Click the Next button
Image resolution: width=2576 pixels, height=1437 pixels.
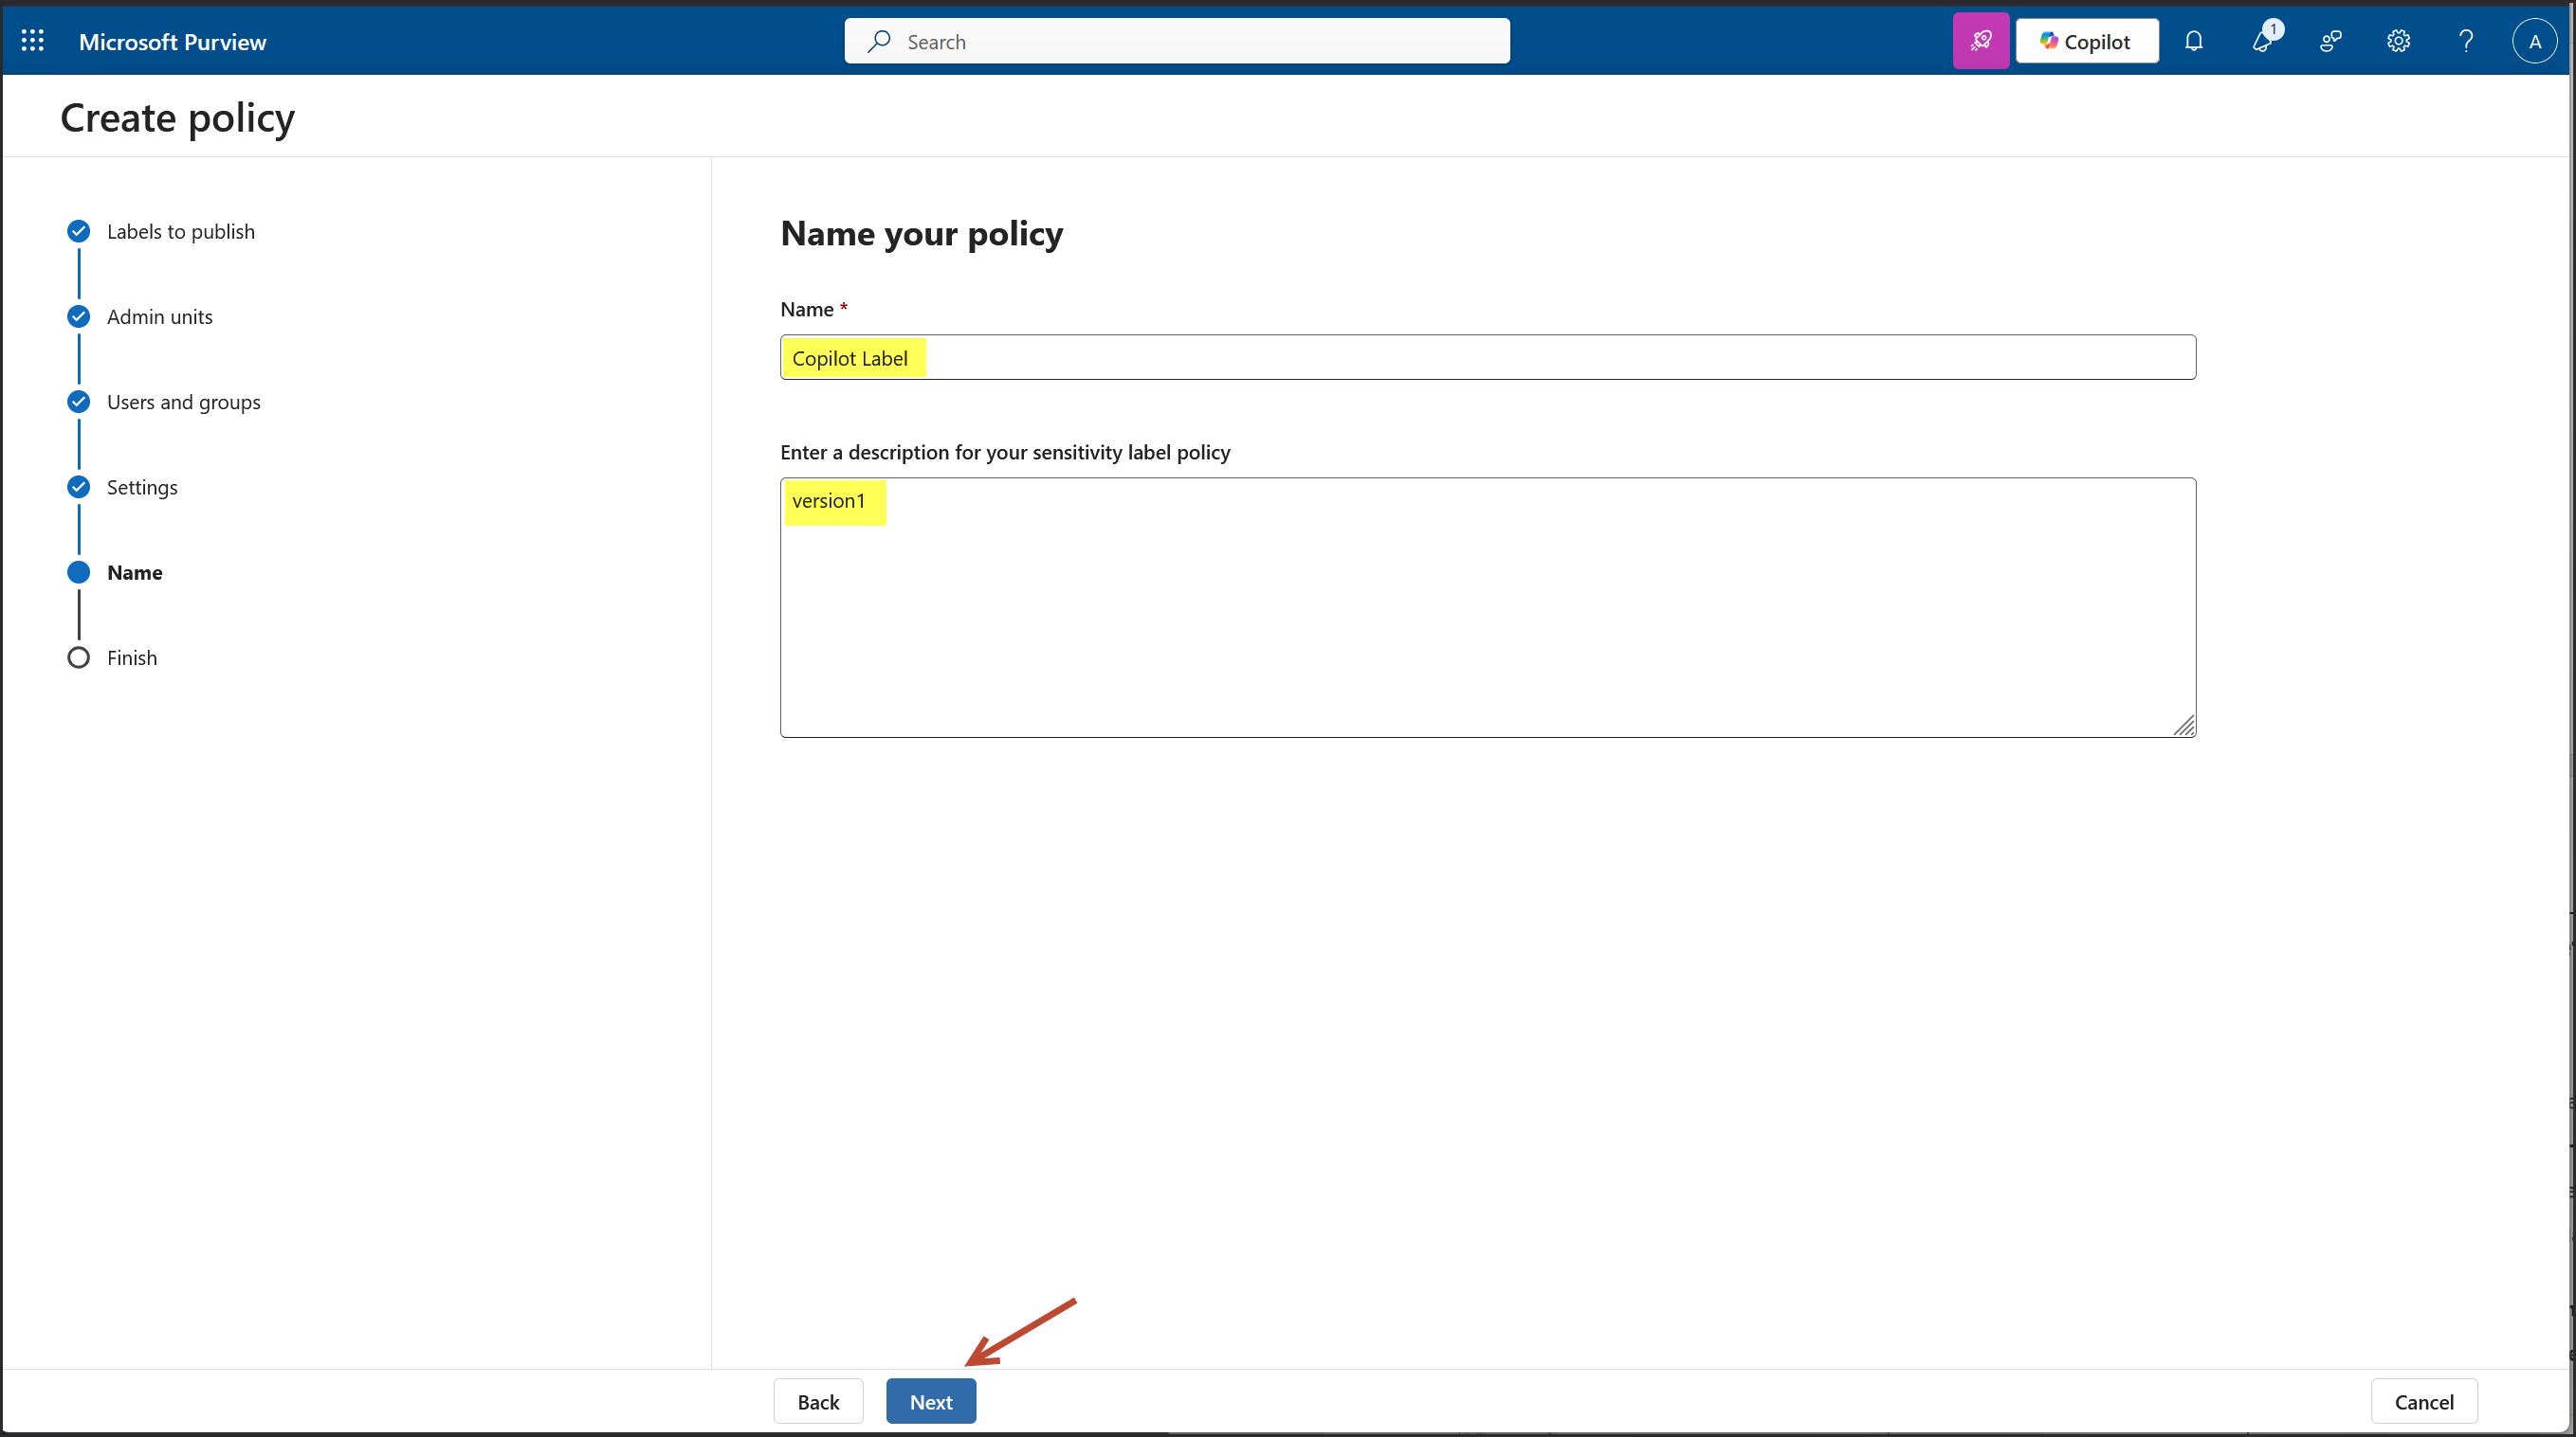click(930, 1401)
